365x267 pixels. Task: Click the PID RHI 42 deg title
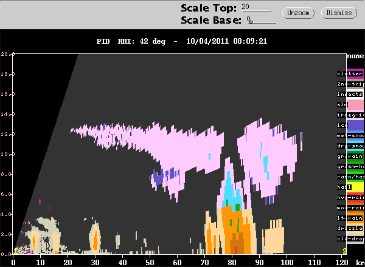point(131,41)
